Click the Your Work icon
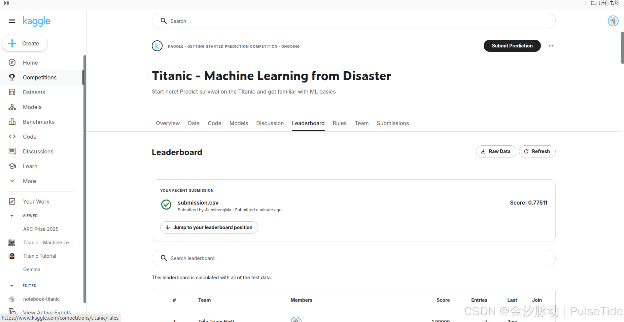The height and width of the screenshot is (322, 624). [x=12, y=202]
